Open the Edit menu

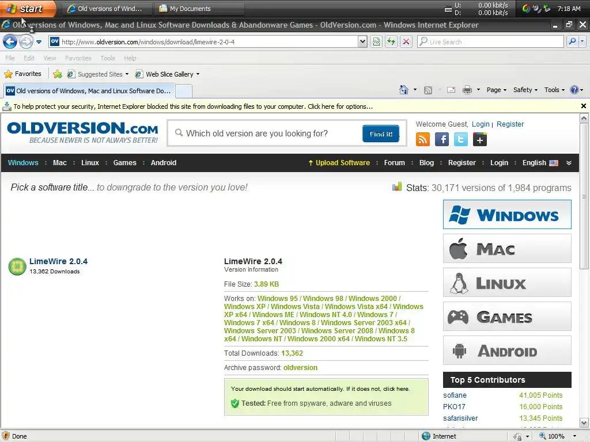click(29, 58)
